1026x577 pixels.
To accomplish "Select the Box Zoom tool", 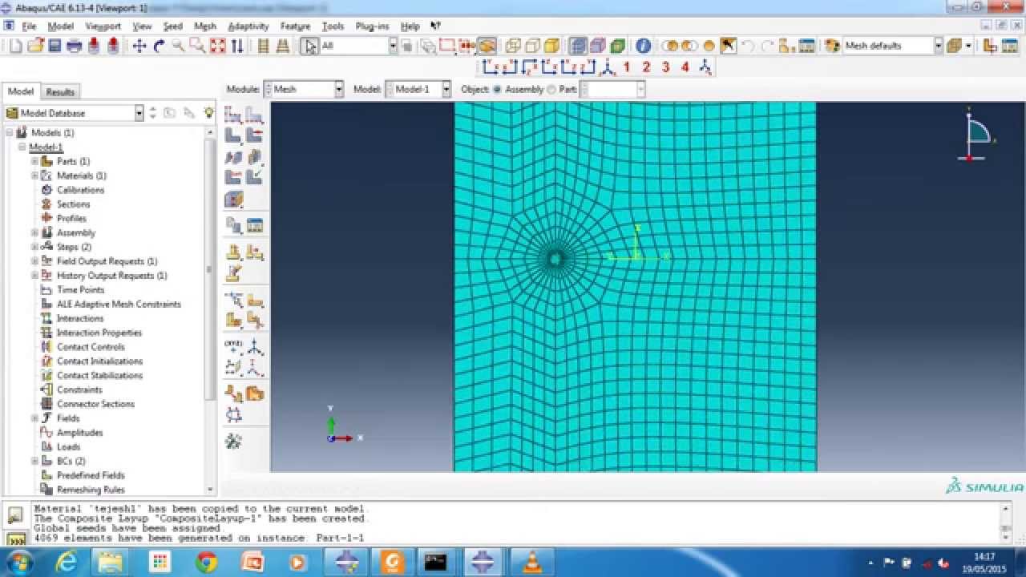I will (197, 46).
